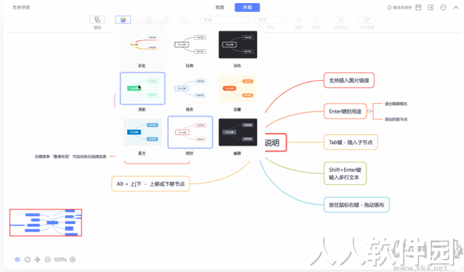Select the central 说明 node
Screen dimensions: 464x272
coord(276,142)
